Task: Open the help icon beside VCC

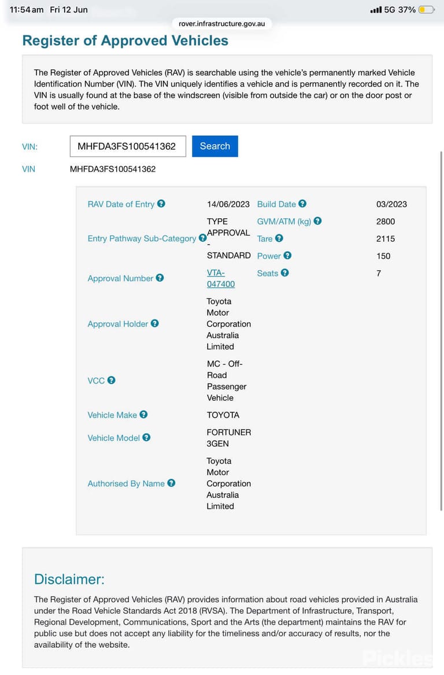Action: [x=111, y=380]
